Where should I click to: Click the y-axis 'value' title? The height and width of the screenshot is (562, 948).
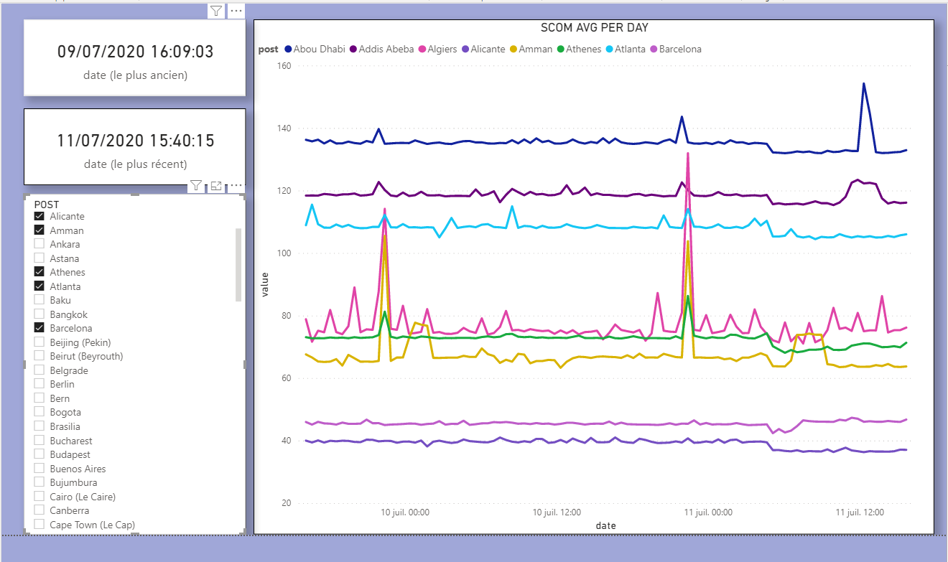click(x=264, y=284)
